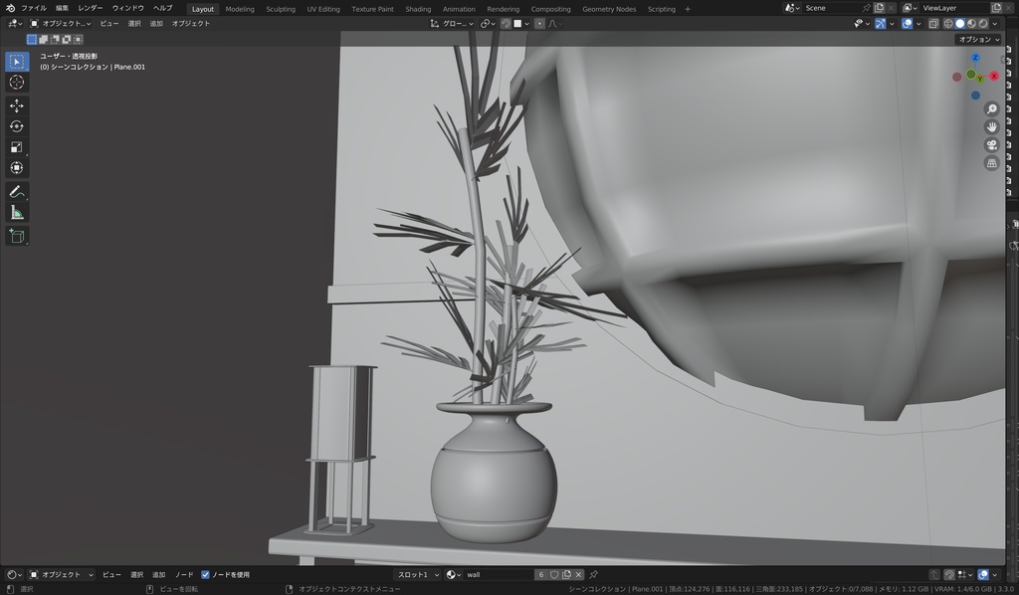1019x595 pixels.
Task: Click the 'wall' material name field
Action: point(498,575)
